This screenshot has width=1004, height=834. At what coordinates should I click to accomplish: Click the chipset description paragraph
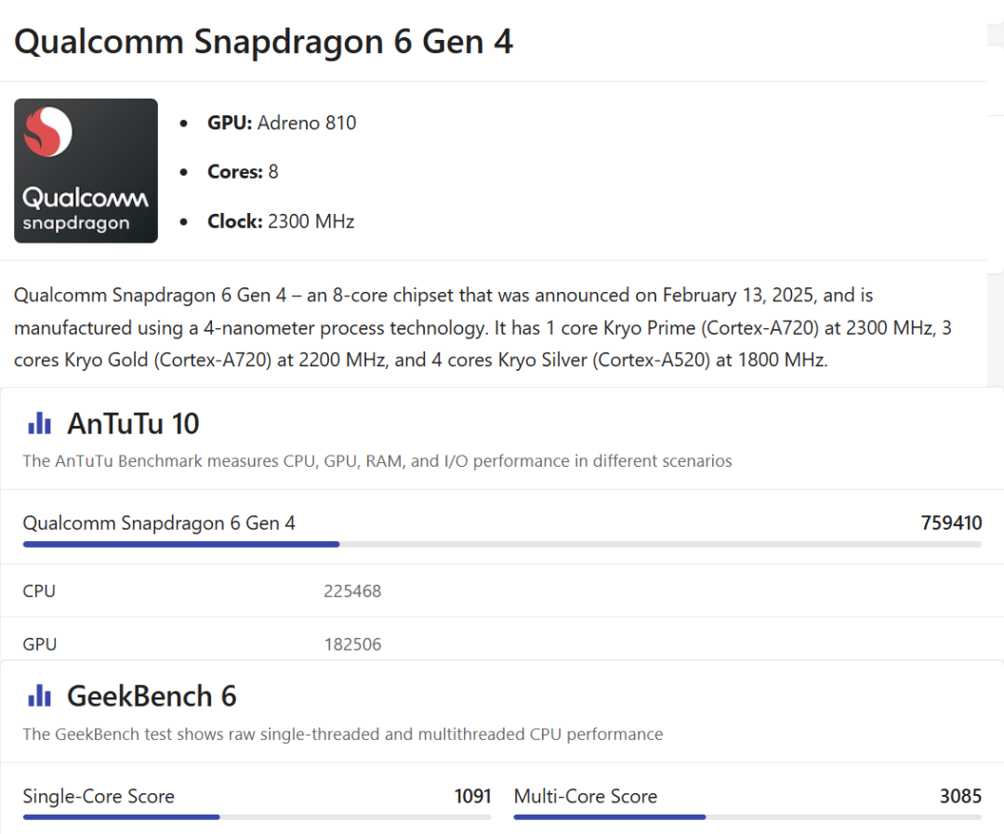click(482, 327)
